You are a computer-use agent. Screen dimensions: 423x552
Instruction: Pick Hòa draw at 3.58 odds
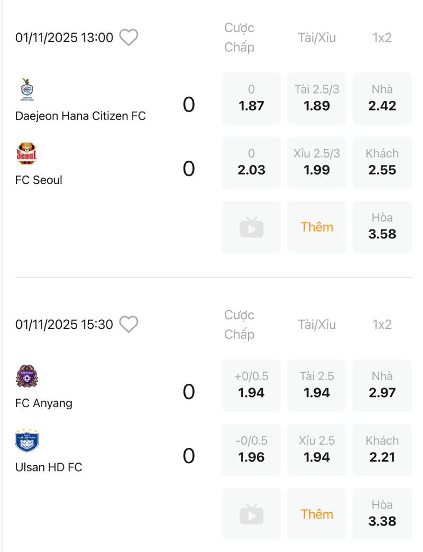[382, 227]
